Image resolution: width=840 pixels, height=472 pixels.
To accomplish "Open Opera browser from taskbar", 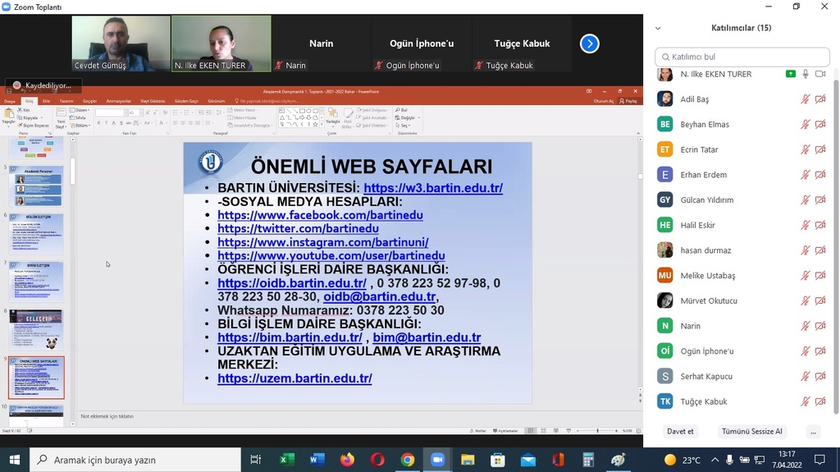I will click(x=377, y=460).
